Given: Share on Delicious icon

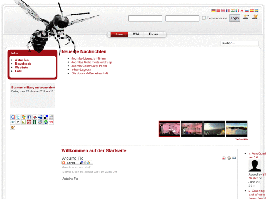Looking at the screenshot, I should (46, 117).
